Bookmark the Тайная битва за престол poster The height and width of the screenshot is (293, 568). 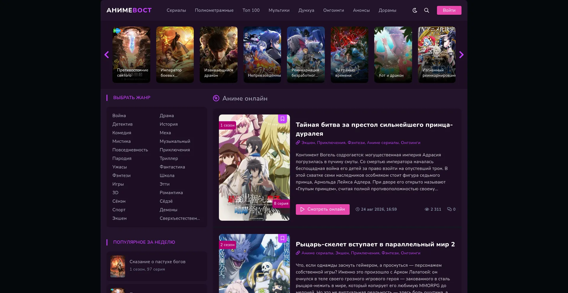[283, 119]
